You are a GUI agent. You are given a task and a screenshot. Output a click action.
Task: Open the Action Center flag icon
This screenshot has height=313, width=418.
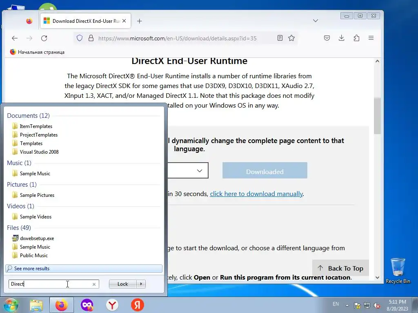[x=357, y=305]
